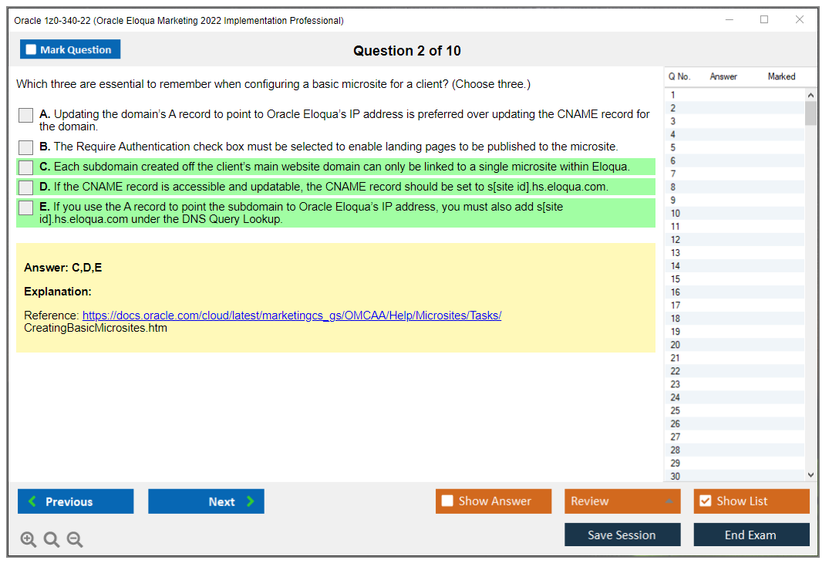Click the zoom out magnifier icon
The image size is (829, 567).
75,540
